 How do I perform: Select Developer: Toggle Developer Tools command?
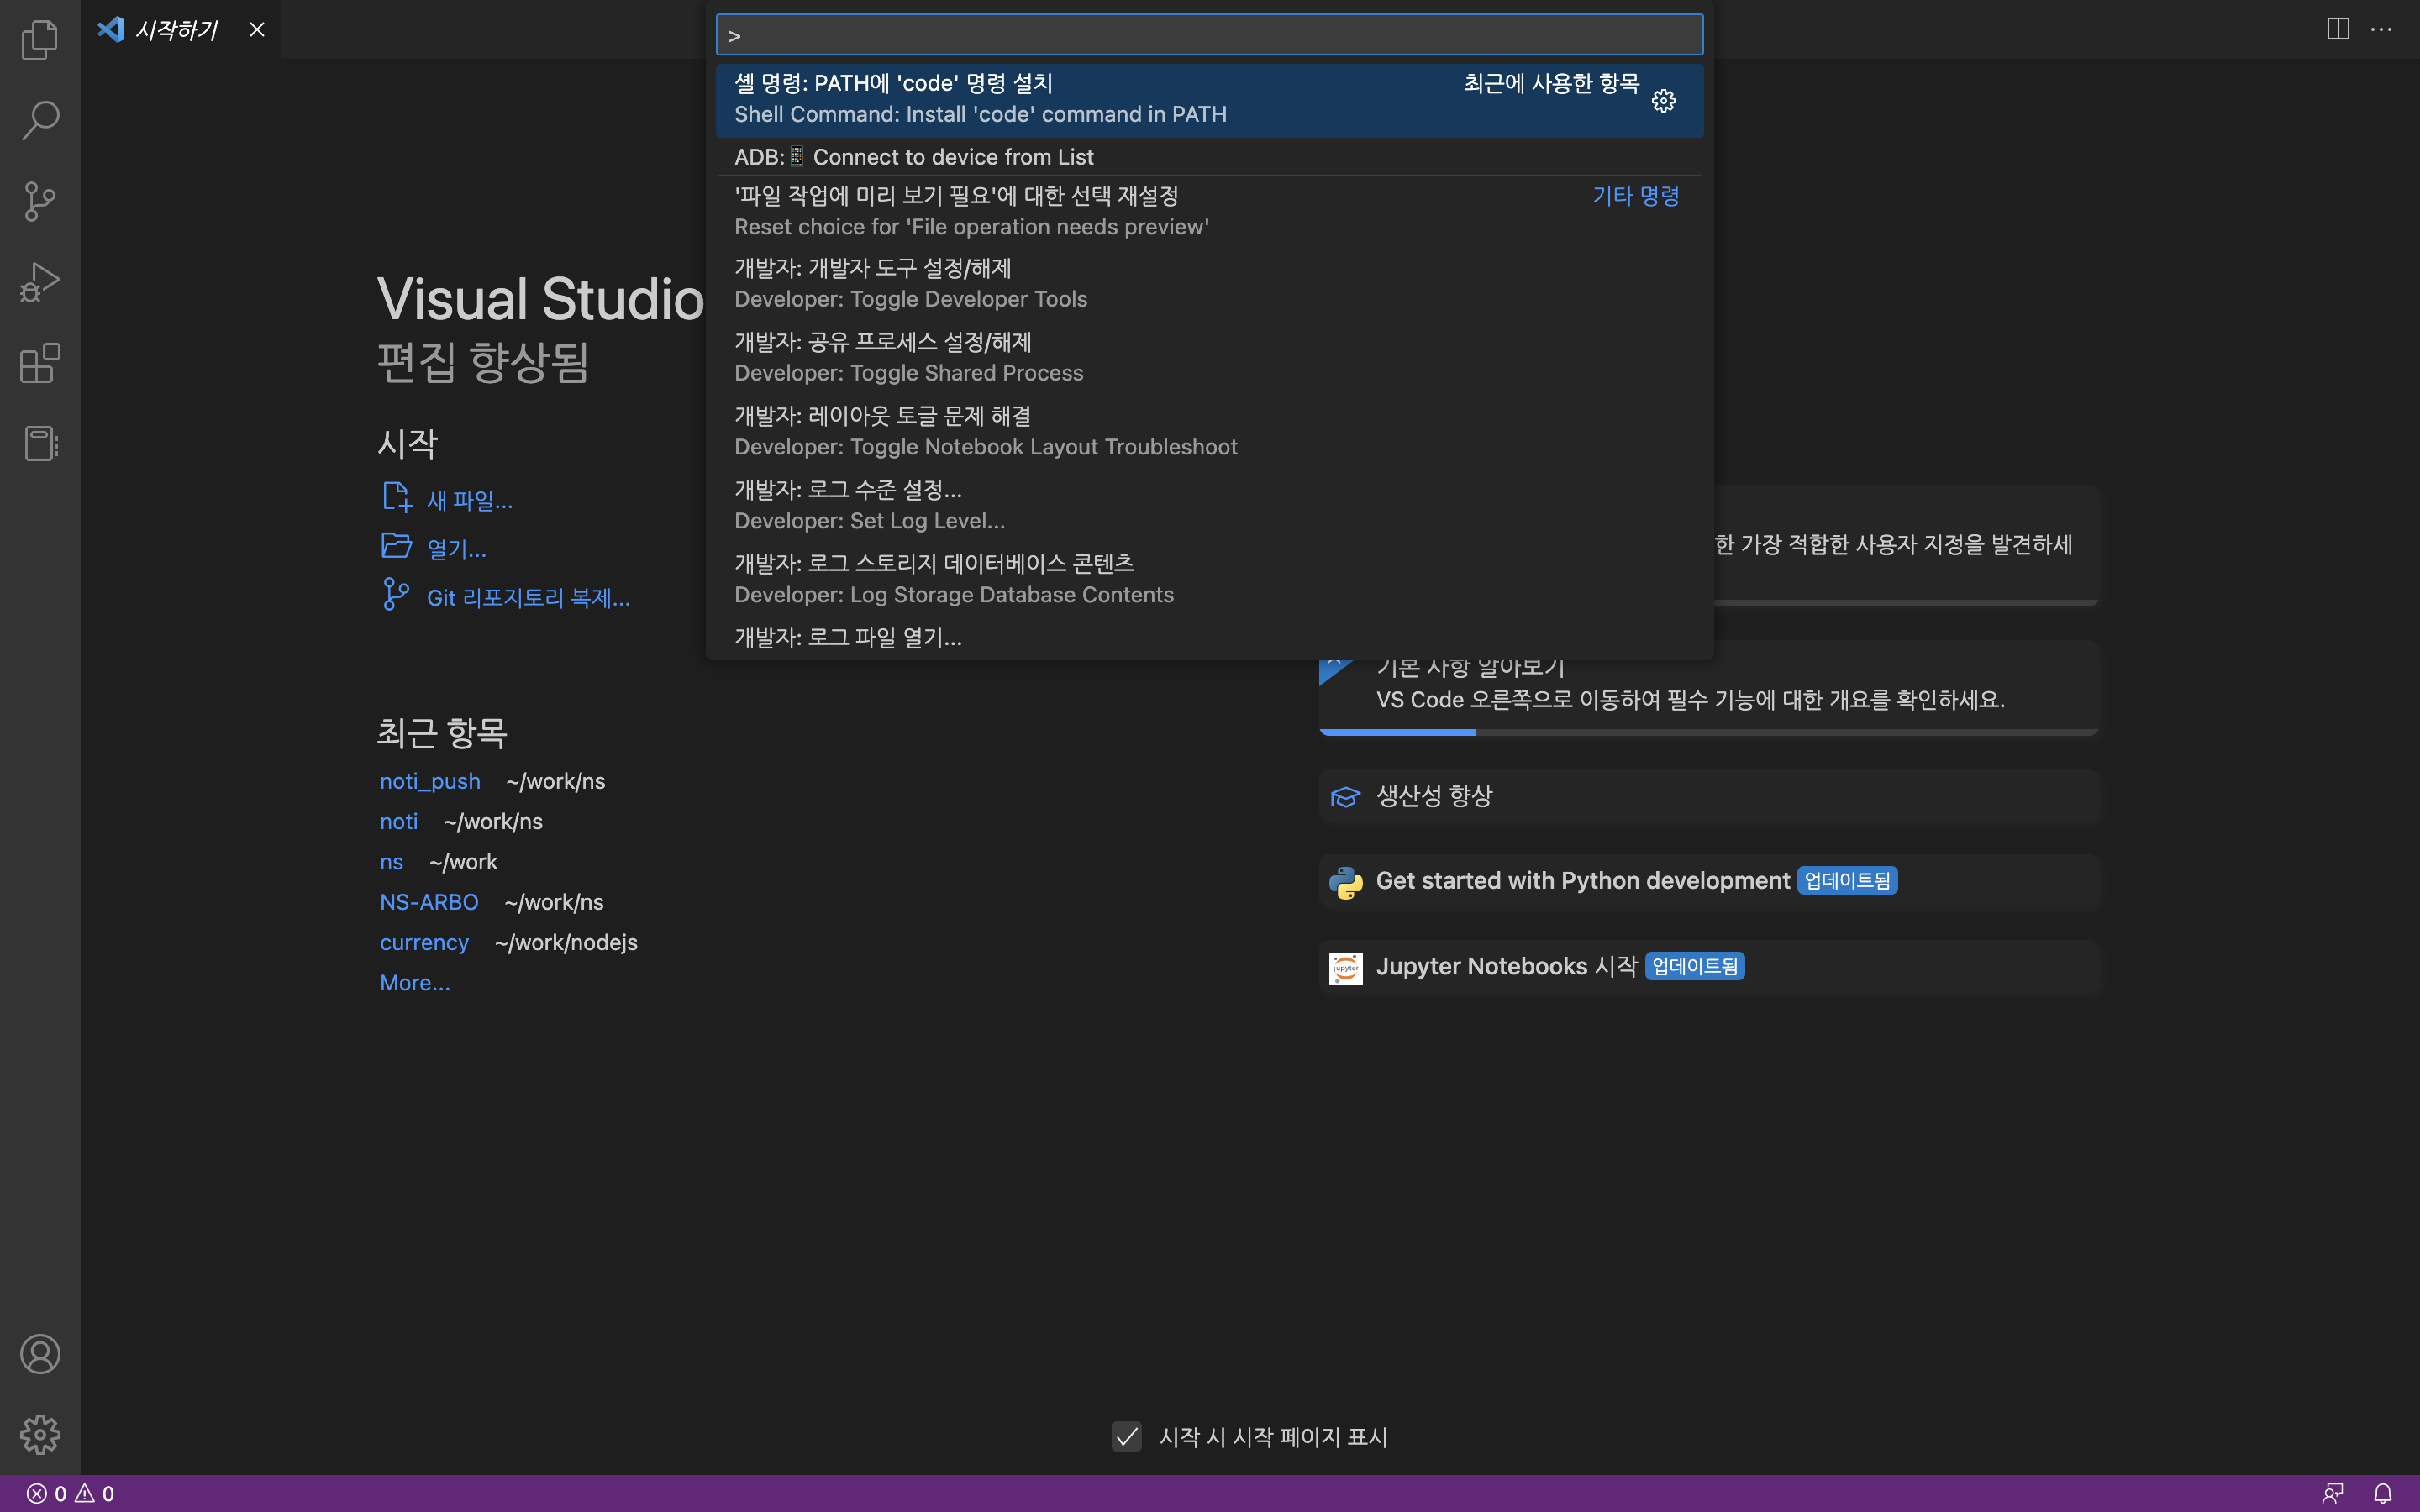click(x=910, y=283)
